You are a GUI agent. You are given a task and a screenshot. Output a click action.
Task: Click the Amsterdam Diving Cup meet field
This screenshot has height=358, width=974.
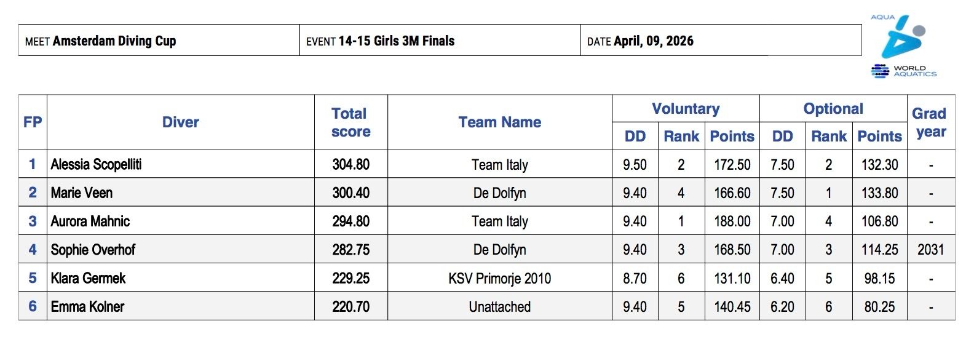click(x=114, y=41)
